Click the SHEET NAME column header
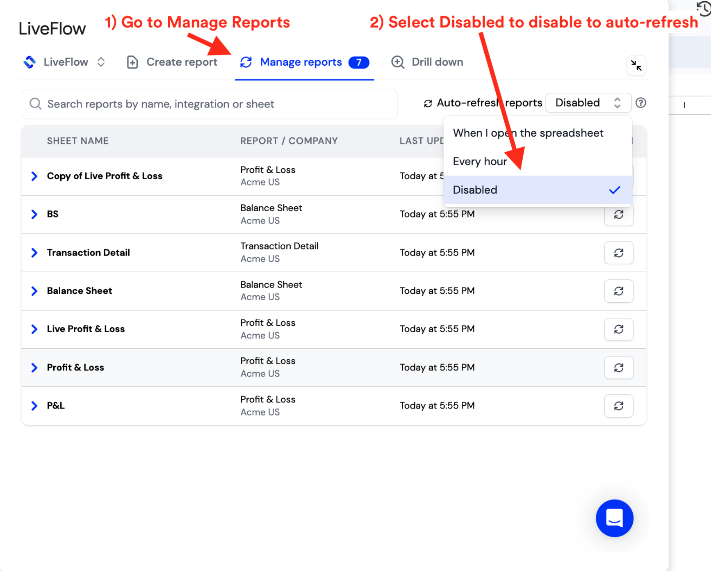Image resolution: width=711 pixels, height=571 pixels. tap(78, 141)
